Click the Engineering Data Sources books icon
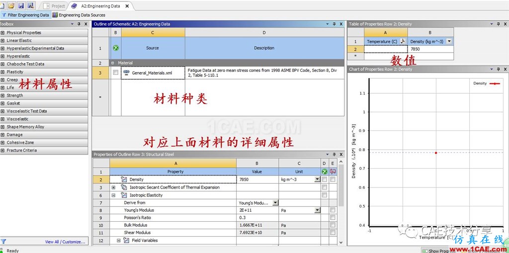Image resolution: width=509 pixels, height=253 pixels. pos(55,15)
